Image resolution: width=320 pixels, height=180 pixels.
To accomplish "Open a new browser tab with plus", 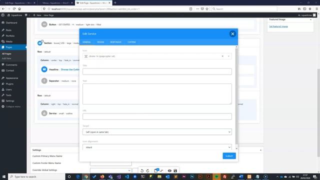I will 115,2.
